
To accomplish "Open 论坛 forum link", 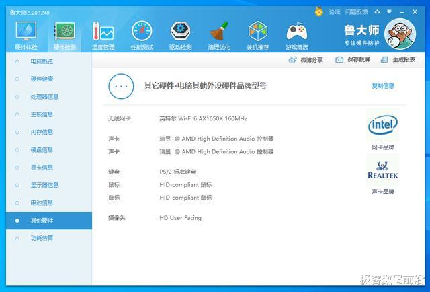I will [x=335, y=12].
